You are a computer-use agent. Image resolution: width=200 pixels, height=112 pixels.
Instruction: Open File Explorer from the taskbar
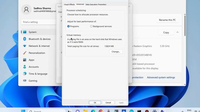pyautogui.click(x=85, y=111)
